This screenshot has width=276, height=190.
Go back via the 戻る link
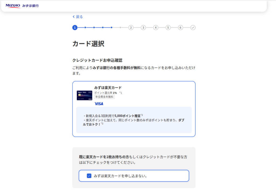coord(79,17)
